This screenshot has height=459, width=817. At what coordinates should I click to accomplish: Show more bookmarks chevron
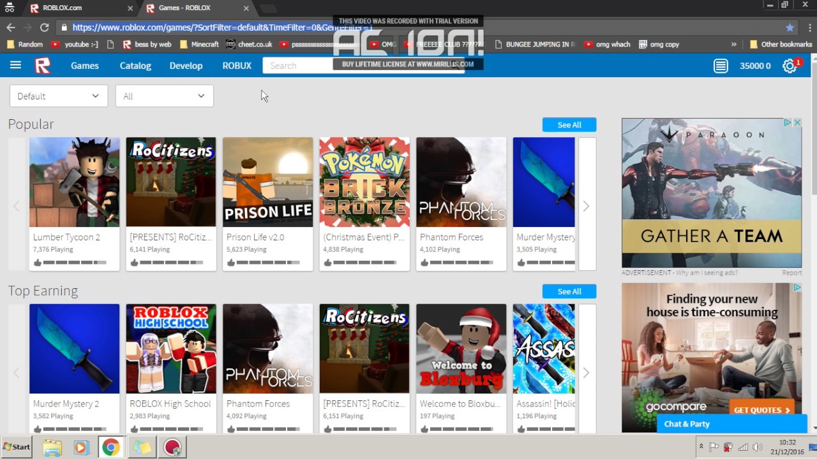734,45
